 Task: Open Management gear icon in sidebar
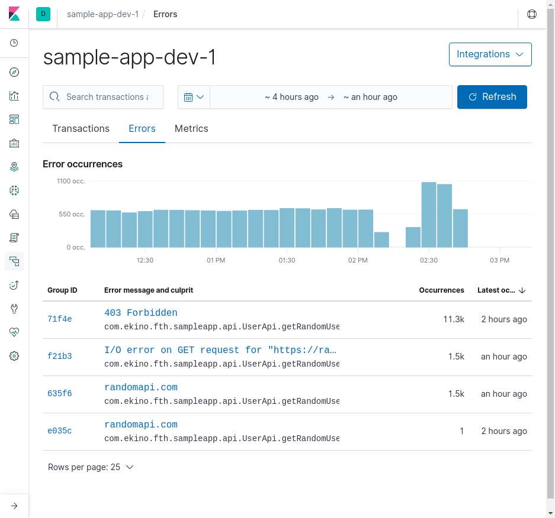point(14,356)
